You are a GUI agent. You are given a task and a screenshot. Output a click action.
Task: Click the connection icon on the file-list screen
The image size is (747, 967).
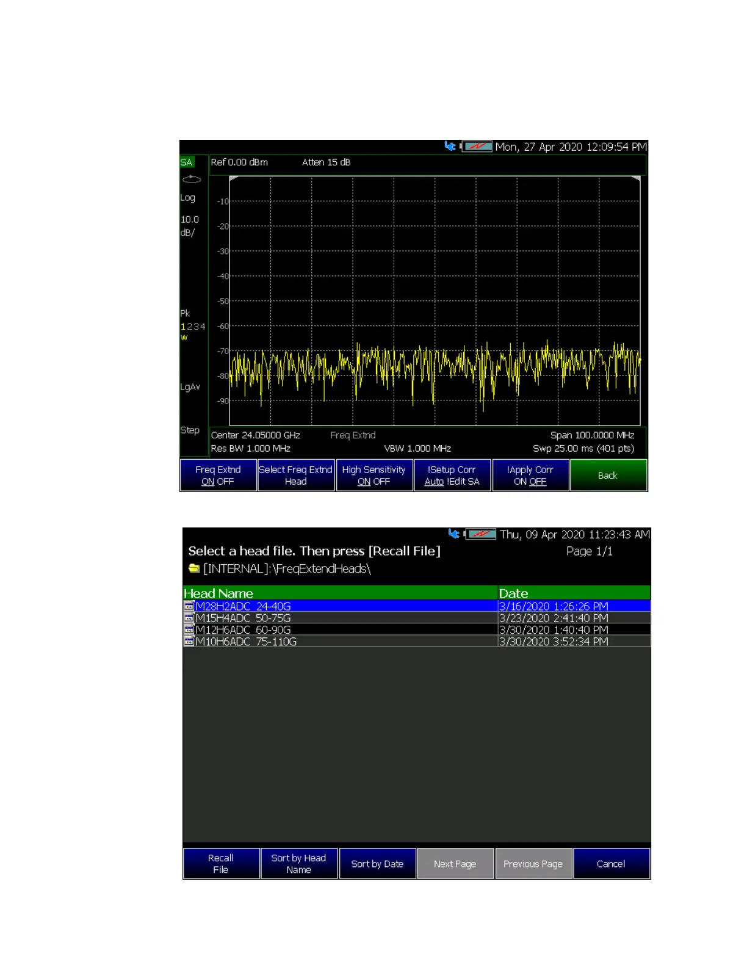[x=454, y=534]
